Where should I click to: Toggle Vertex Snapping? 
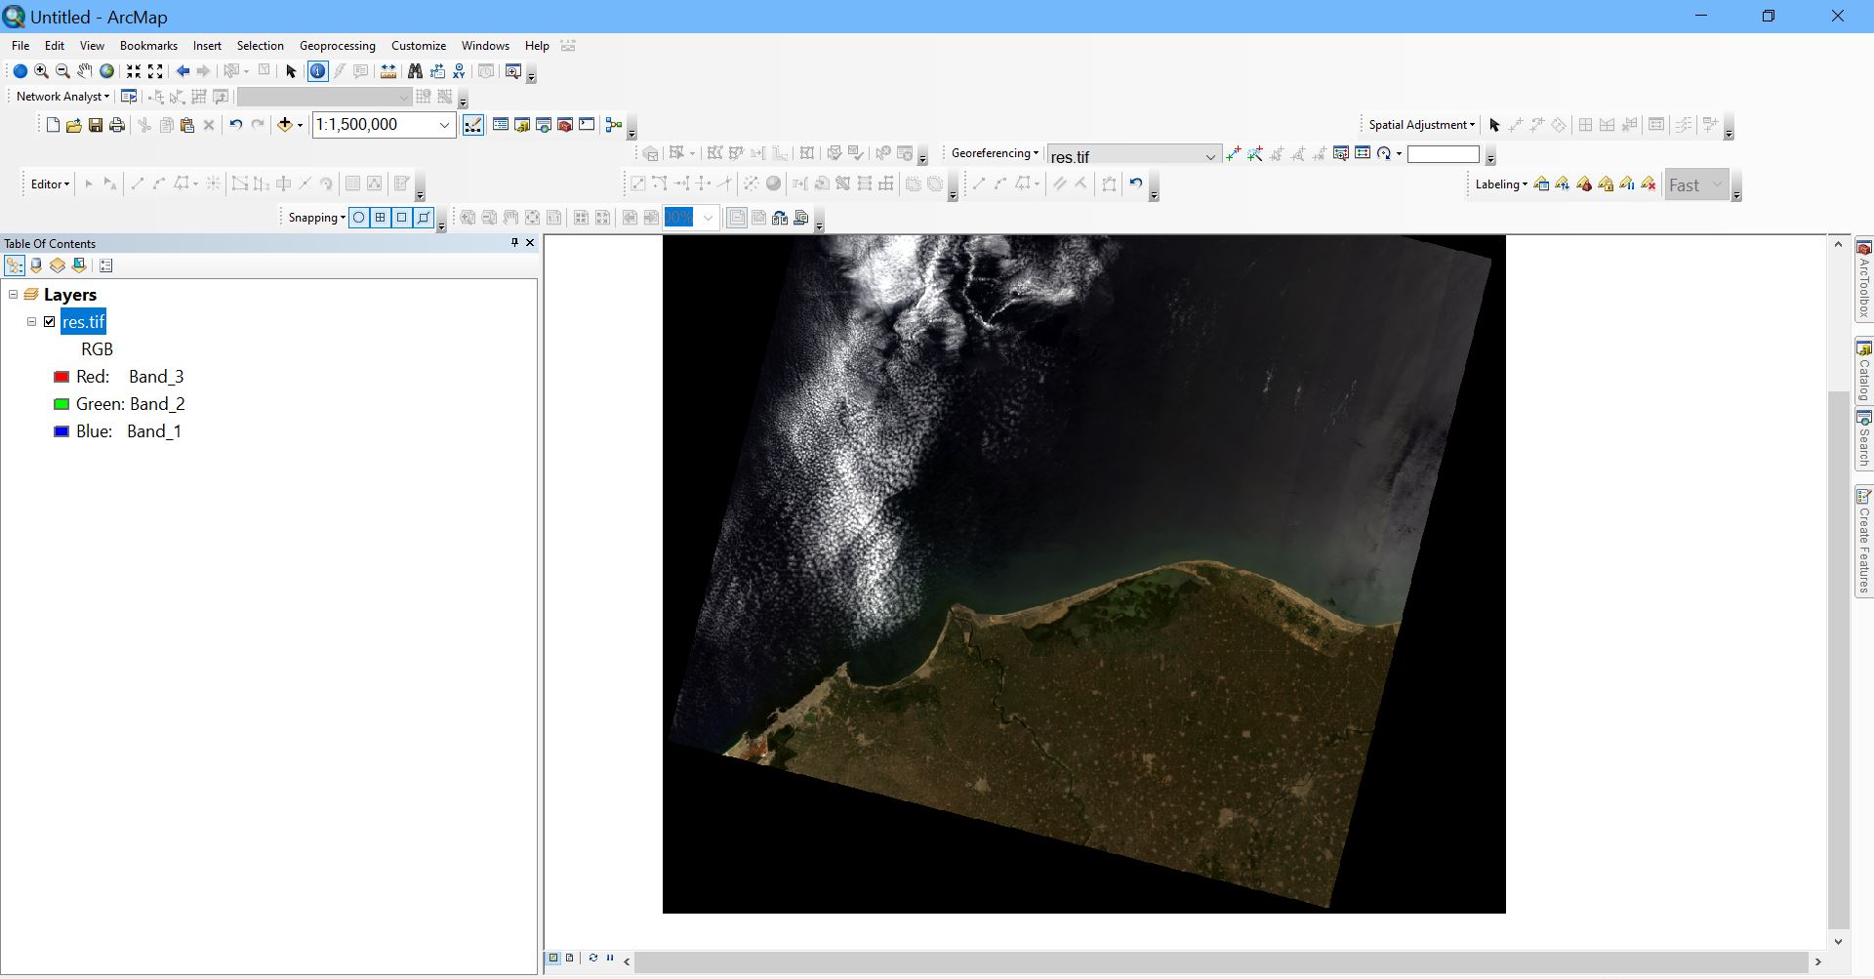[x=402, y=218]
